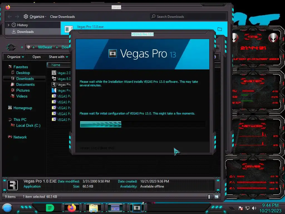Image resolution: width=285 pixels, height=214 pixels.
Task: Click the film-strip logo in Vegas installer banner
Action: click(x=113, y=53)
